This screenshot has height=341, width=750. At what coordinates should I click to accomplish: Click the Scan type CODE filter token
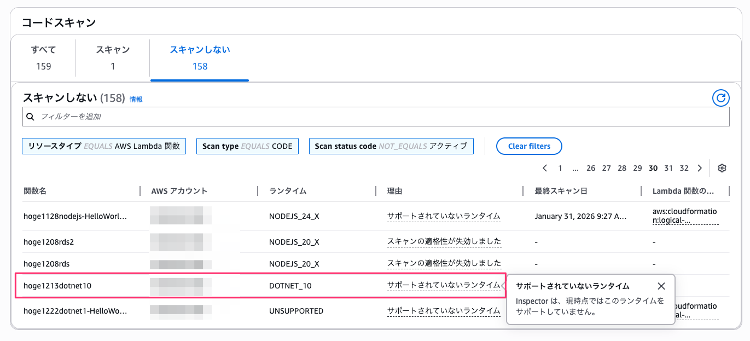tap(247, 146)
